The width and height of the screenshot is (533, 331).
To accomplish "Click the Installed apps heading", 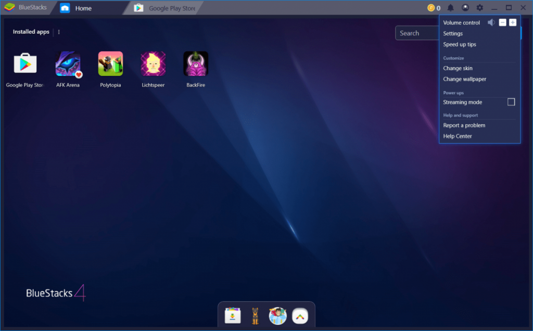I will (31, 32).
